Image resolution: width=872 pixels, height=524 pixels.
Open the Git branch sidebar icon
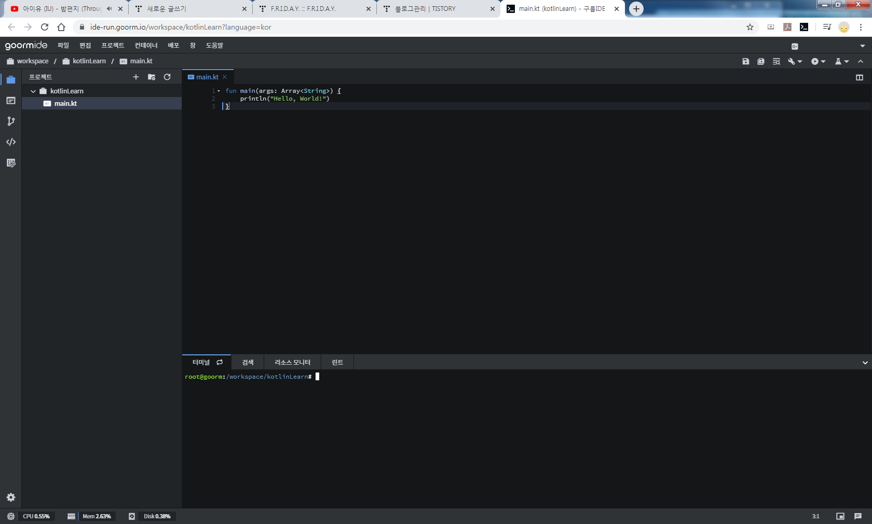coord(11,121)
